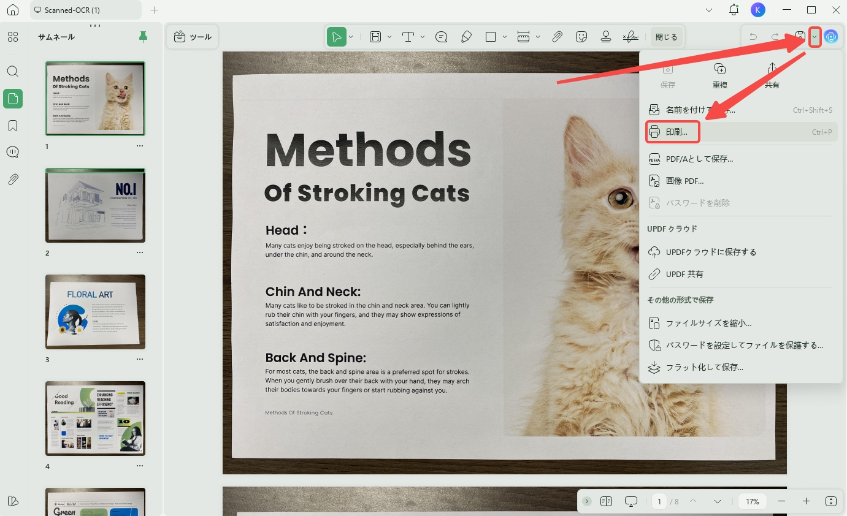
Task: Click the attachment paperclip in toolbar
Action: click(x=557, y=37)
